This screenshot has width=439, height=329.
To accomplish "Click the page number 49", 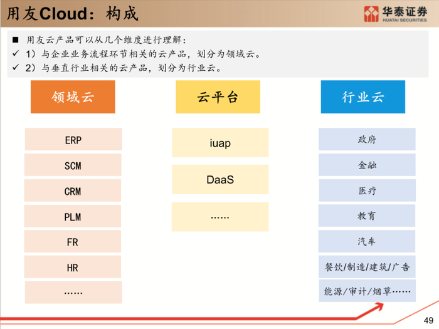I will tap(428, 320).
